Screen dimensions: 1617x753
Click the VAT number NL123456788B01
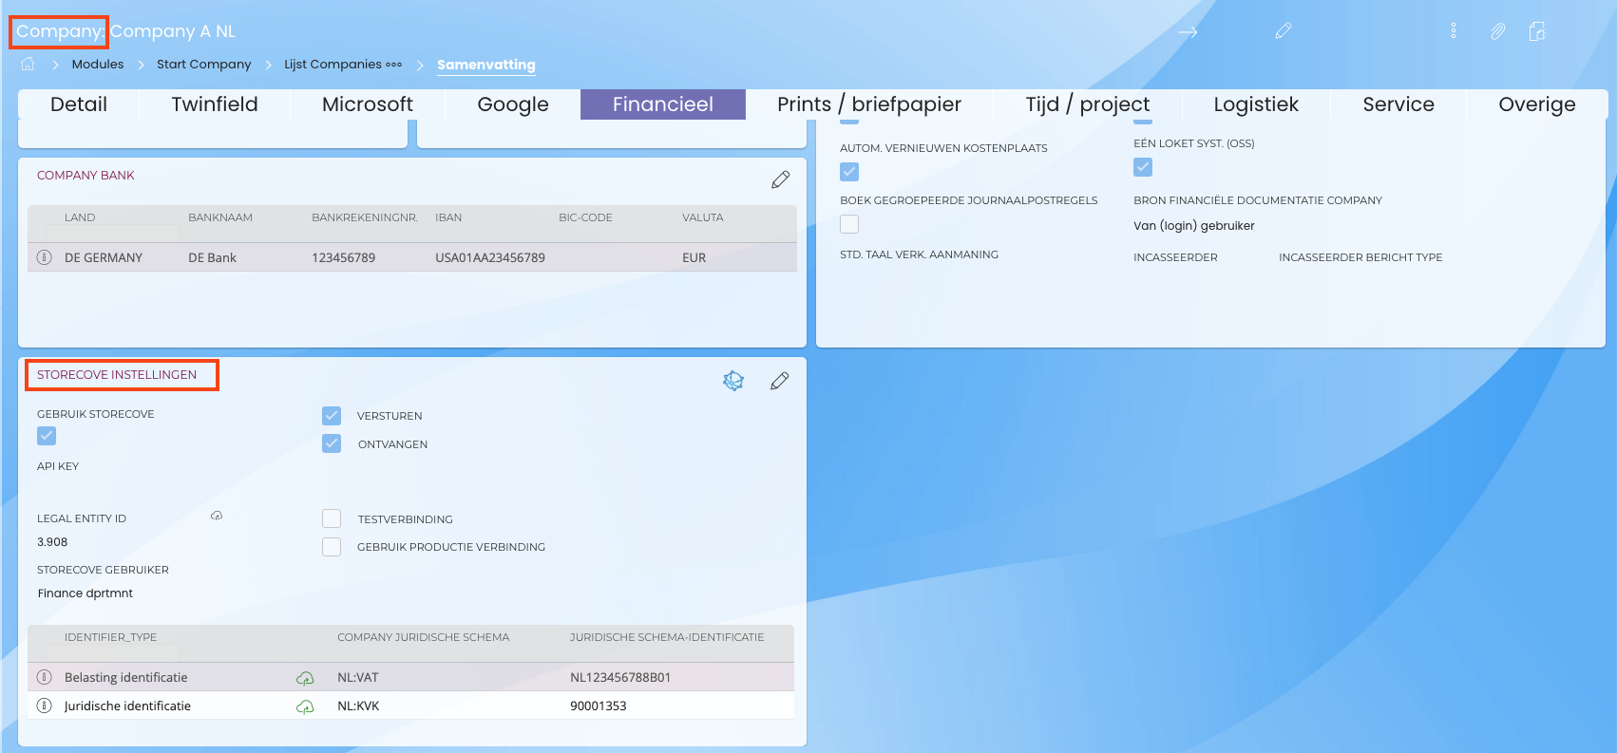coord(620,677)
